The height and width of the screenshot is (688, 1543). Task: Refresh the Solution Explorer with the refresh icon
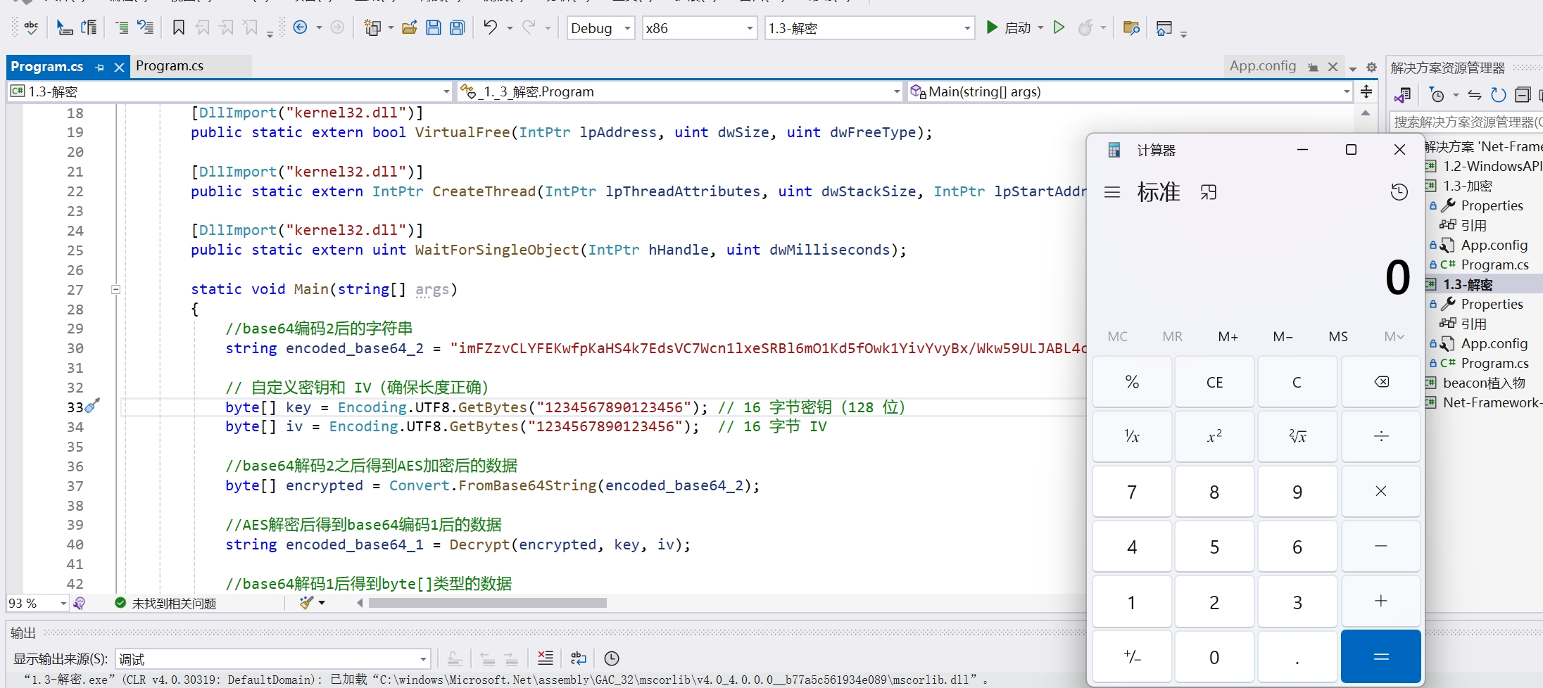tap(1499, 95)
